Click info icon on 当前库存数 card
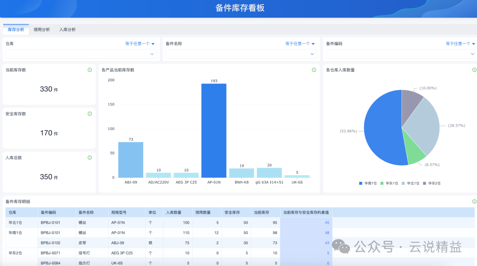477x266 pixels. pos(90,70)
